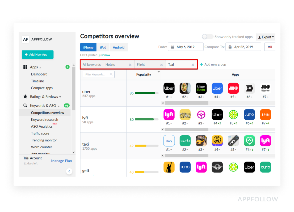The height and width of the screenshot is (212, 294).
Task: Switch to the Android tab
Action: tap(119, 47)
